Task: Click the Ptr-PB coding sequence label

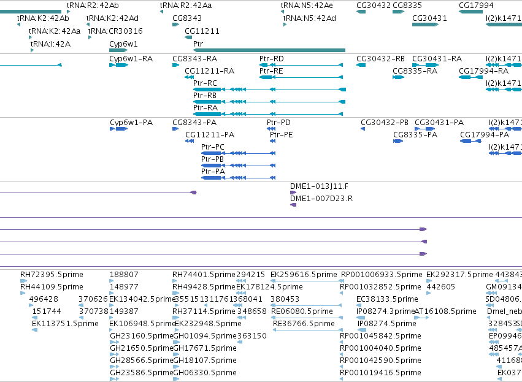Action: pos(212,159)
